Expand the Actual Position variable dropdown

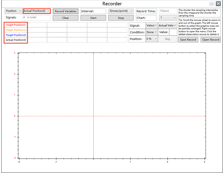click(x=37, y=11)
